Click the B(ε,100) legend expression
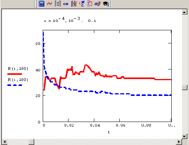This screenshot has width=189, height=145. click(18, 69)
